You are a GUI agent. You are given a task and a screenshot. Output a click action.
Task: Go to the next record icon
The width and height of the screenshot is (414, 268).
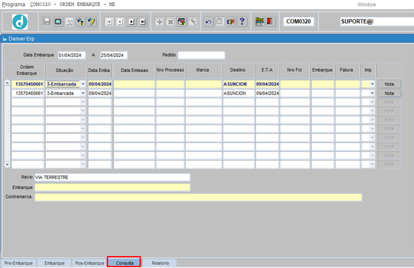coord(131,22)
